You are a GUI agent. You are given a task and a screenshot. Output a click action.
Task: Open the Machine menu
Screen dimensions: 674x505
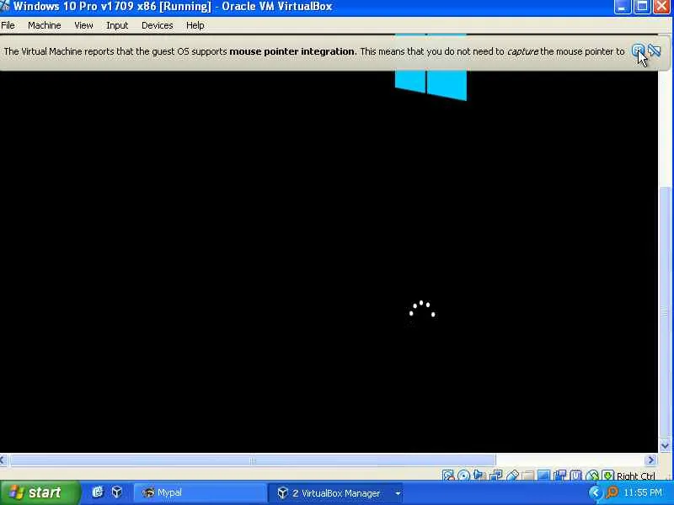(x=45, y=25)
